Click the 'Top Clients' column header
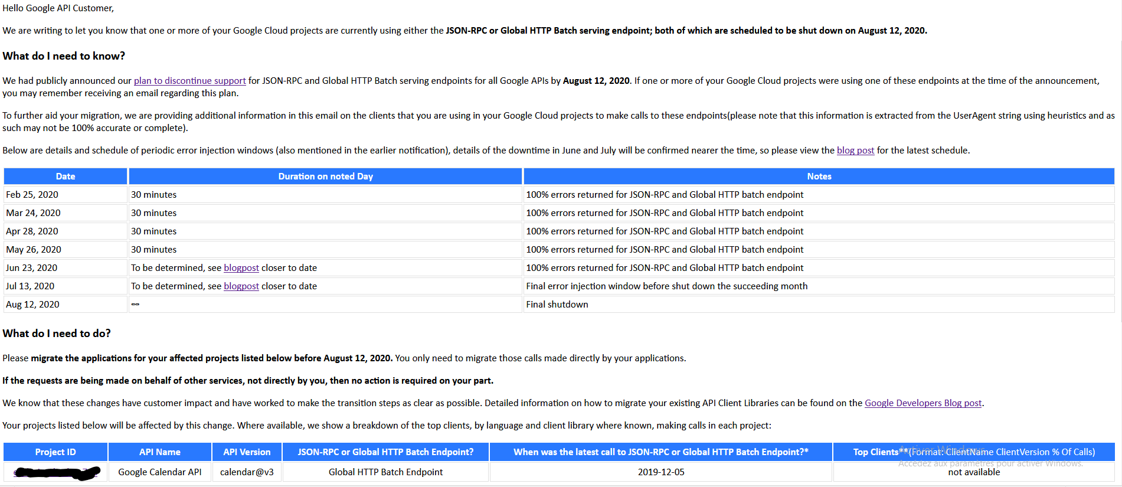 tap(974, 452)
